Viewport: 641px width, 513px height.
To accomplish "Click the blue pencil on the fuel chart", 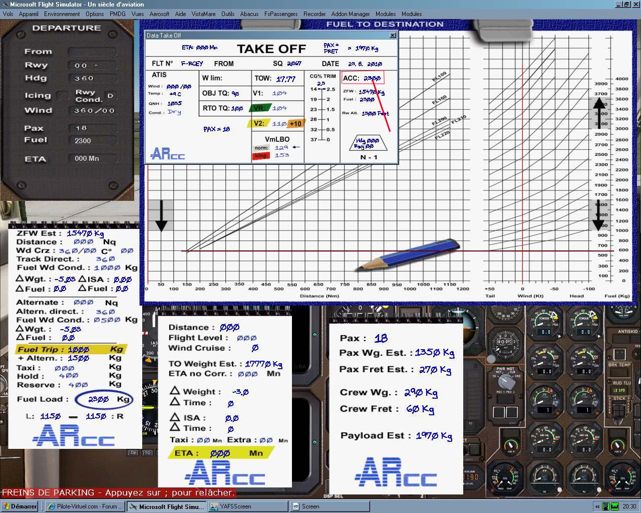I will click(408, 255).
